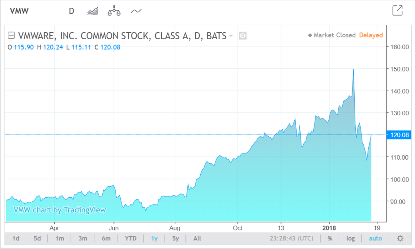Open chart in popup window icon
The height and width of the screenshot is (249, 415).
[398, 11]
